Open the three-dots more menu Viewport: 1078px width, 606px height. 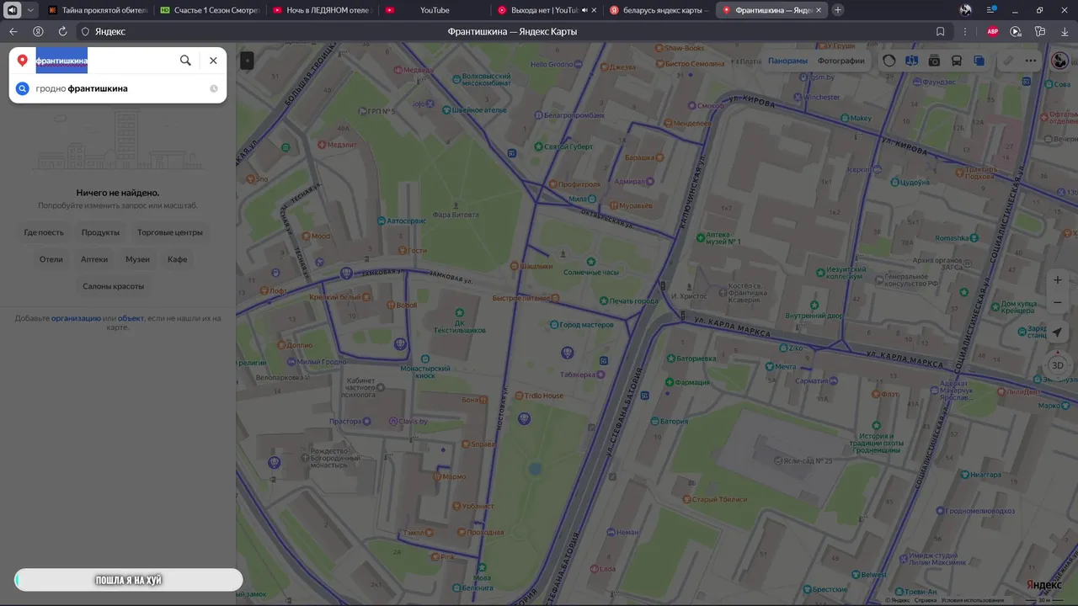1031,61
